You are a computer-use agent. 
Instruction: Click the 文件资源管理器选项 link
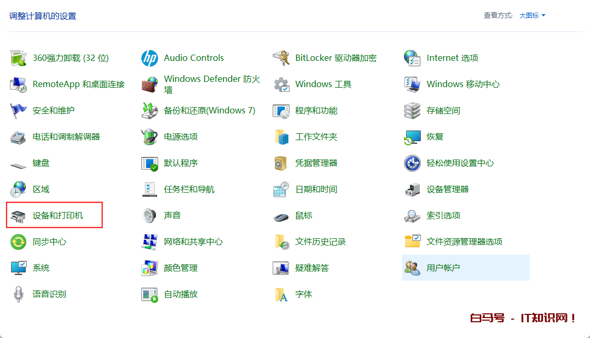[x=464, y=242]
